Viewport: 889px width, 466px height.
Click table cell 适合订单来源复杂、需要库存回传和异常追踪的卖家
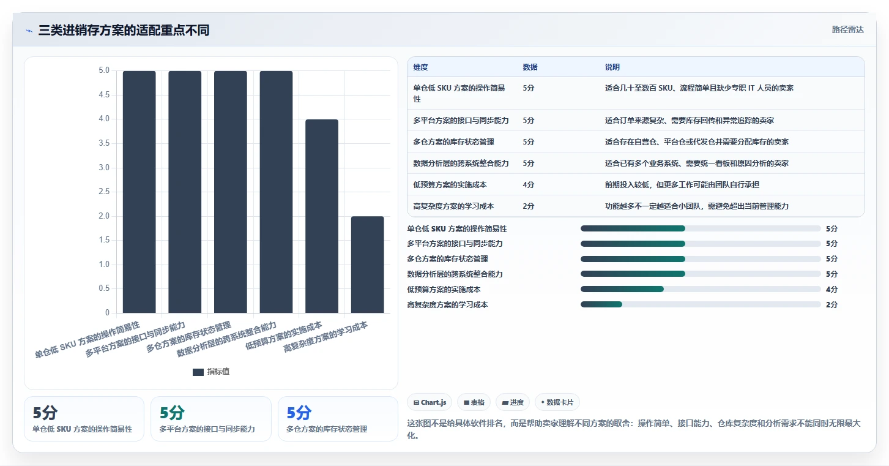tap(690, 121)
